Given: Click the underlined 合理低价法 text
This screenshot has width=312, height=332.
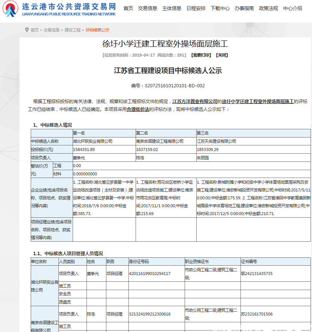Looking at the screenshot, I should [x=138, y=109].
